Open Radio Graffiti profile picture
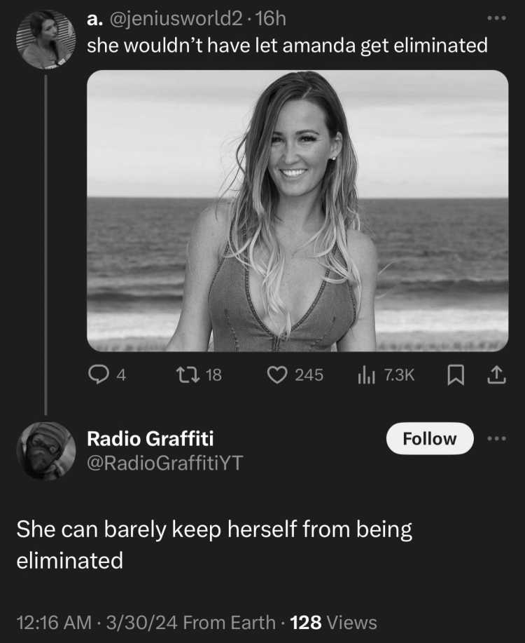 point(46,451)
